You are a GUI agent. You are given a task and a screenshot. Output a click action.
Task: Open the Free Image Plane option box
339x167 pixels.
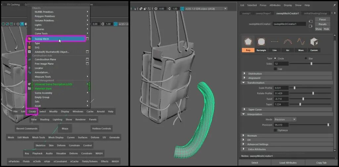[87, 64]
